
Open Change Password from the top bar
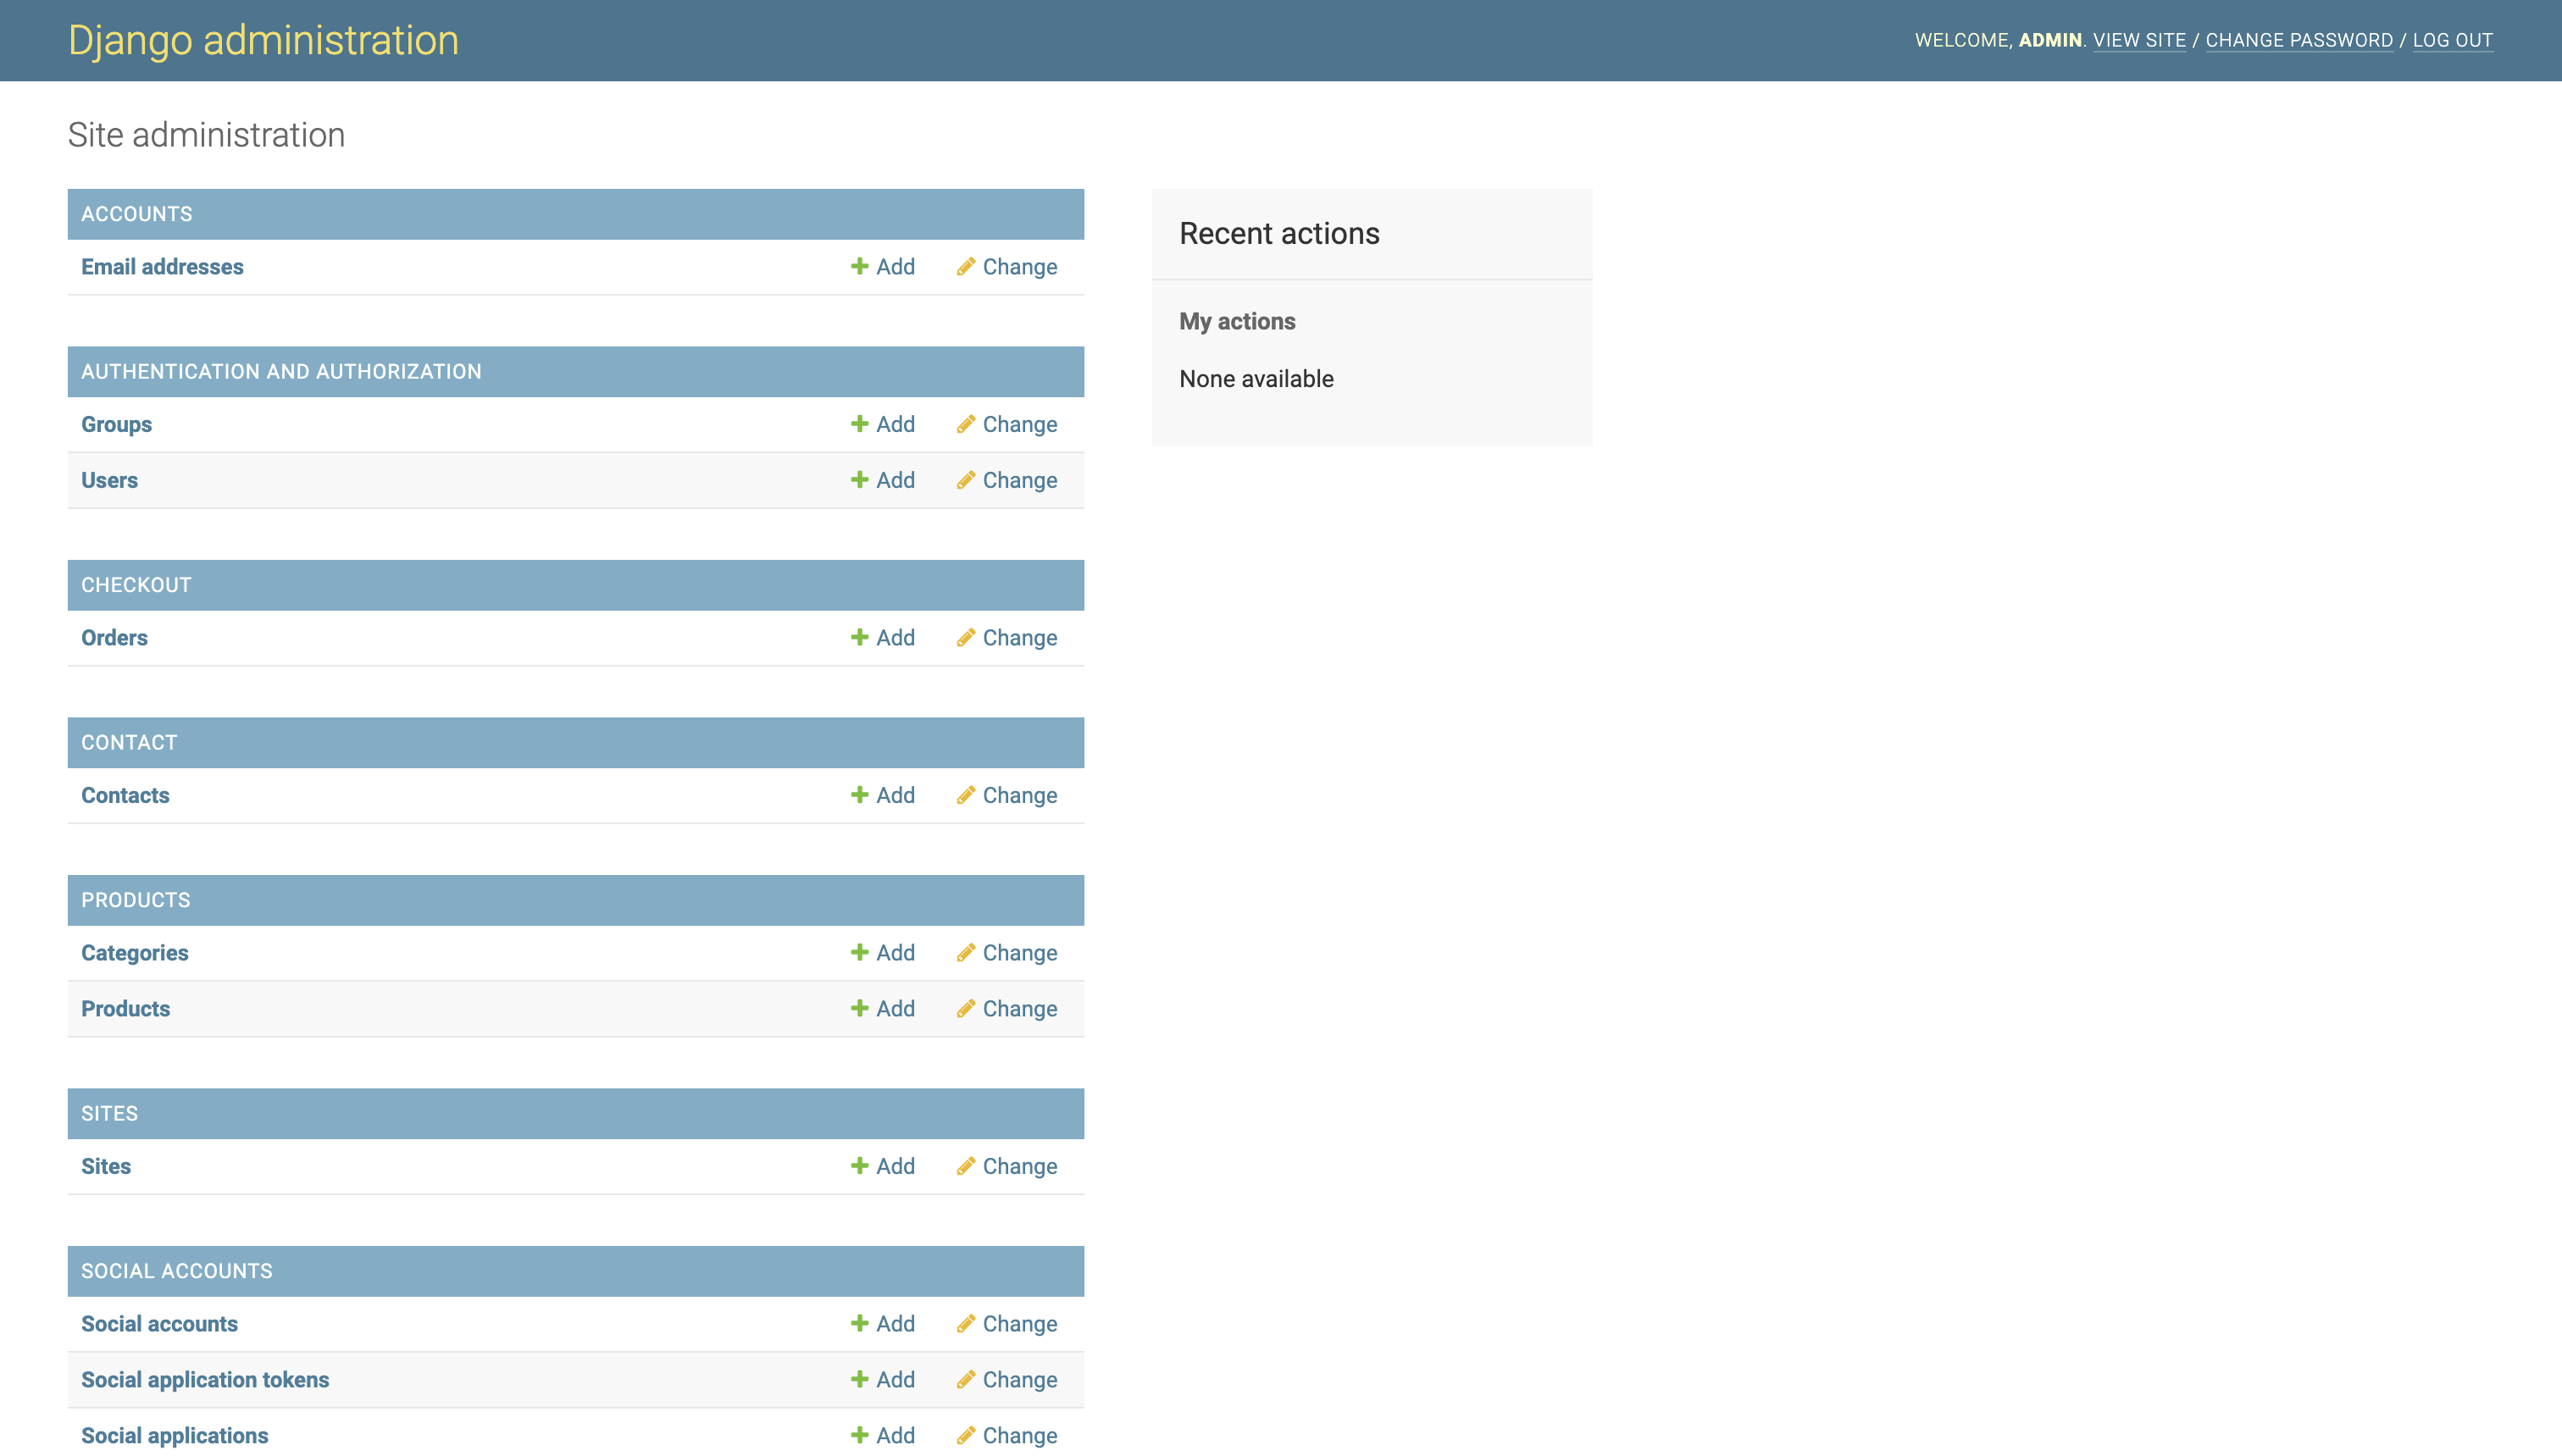pos(2299,40)
